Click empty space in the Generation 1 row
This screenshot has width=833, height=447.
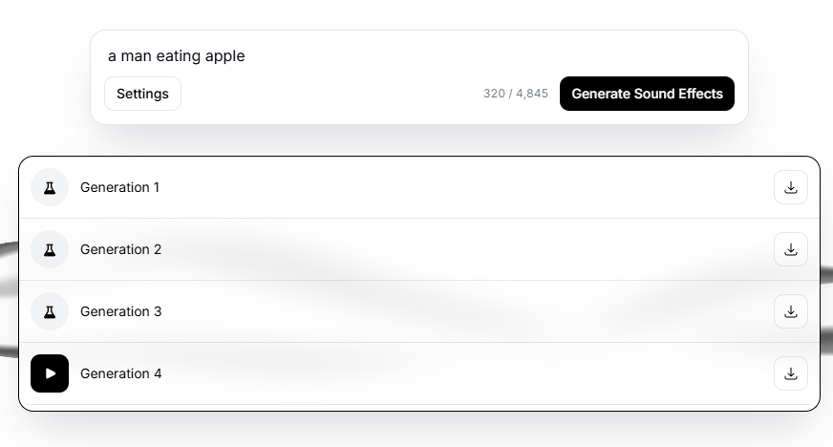[x=459, y=187]
